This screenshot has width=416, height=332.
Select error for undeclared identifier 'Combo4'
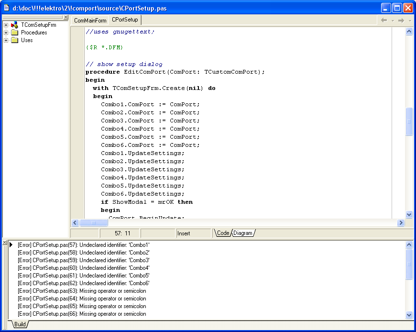tap(84, 268)
